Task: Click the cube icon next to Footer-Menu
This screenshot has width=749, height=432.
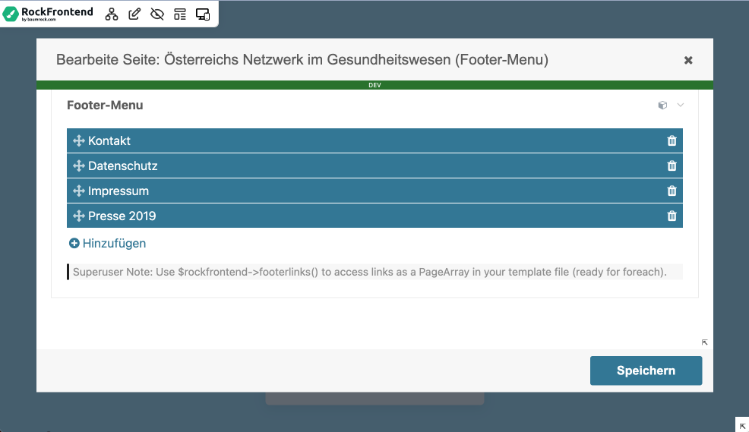Action: 662,106
